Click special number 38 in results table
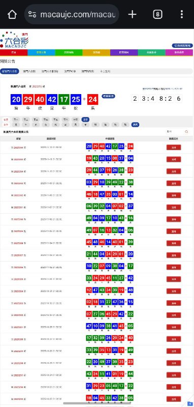The width and height of the screenshot is (194, 407). 131,182
